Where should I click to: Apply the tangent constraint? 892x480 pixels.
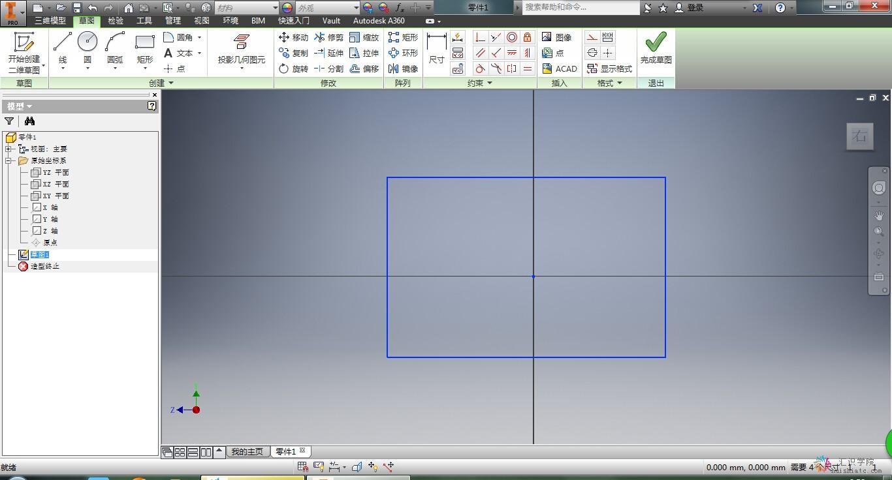(x=481, y=68)
